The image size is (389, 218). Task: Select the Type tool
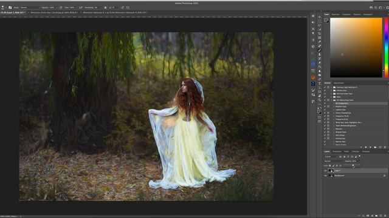point(319,84)
